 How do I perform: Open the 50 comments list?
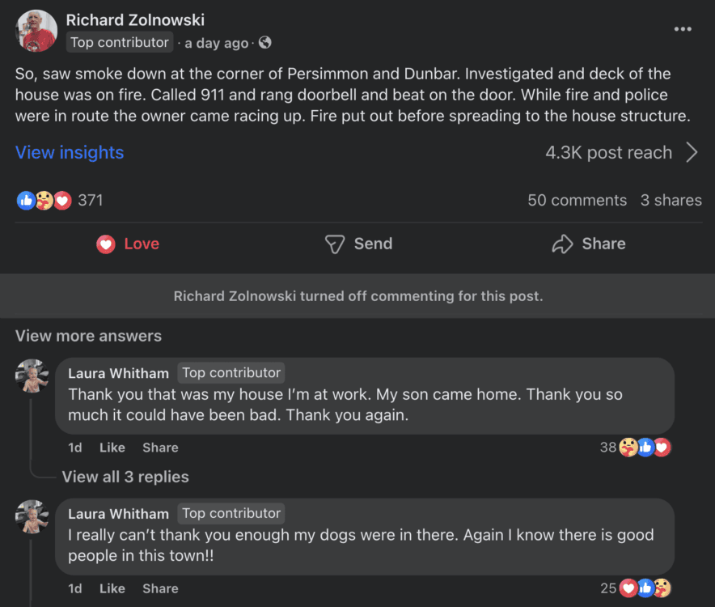coord(577,201)
